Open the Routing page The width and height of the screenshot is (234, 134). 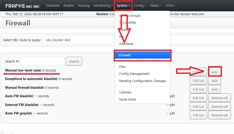click(x=84, y=6)
